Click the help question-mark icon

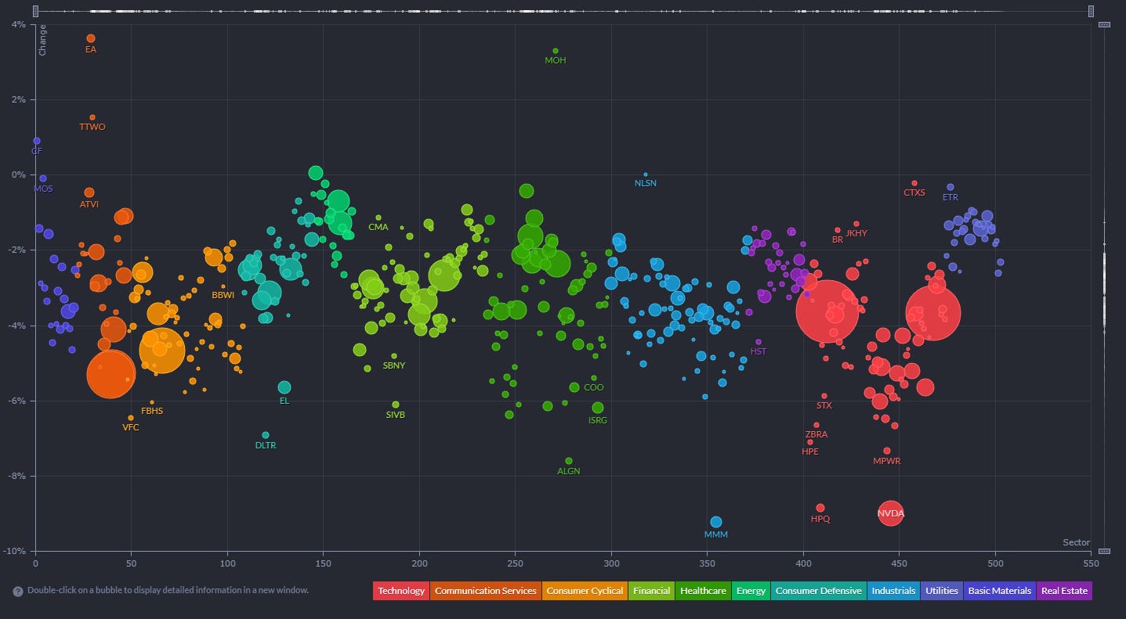pyautogui.click(x=17, y=591)
